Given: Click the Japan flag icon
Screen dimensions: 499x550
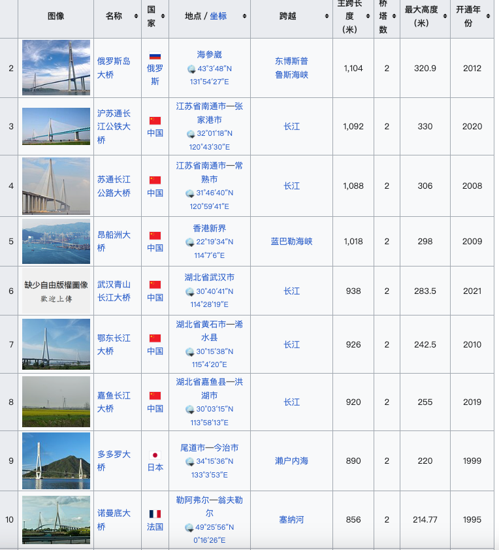Looking at the screenshot, I should (155, 455).
